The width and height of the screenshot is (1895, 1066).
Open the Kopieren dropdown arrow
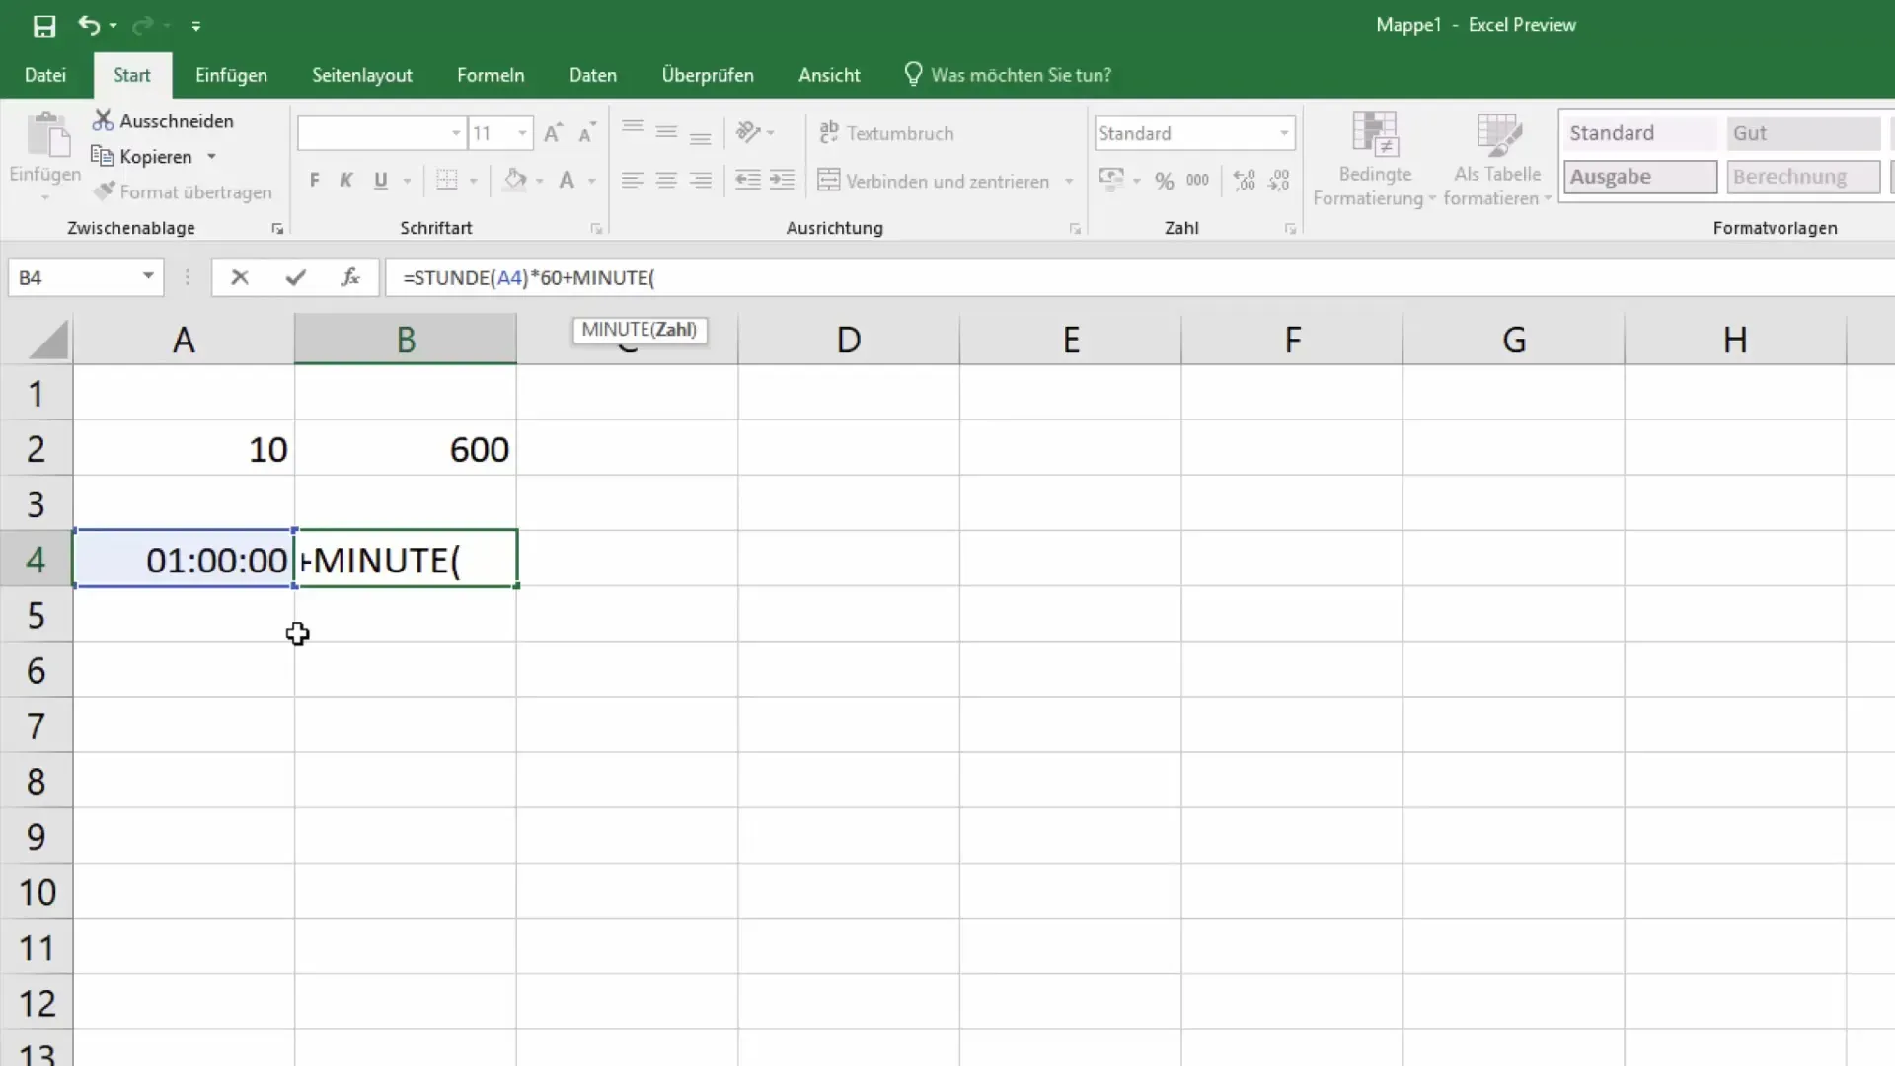point(211,155)
